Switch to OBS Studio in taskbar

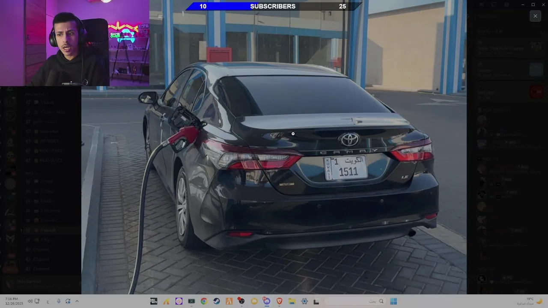[x=241, y=301]
